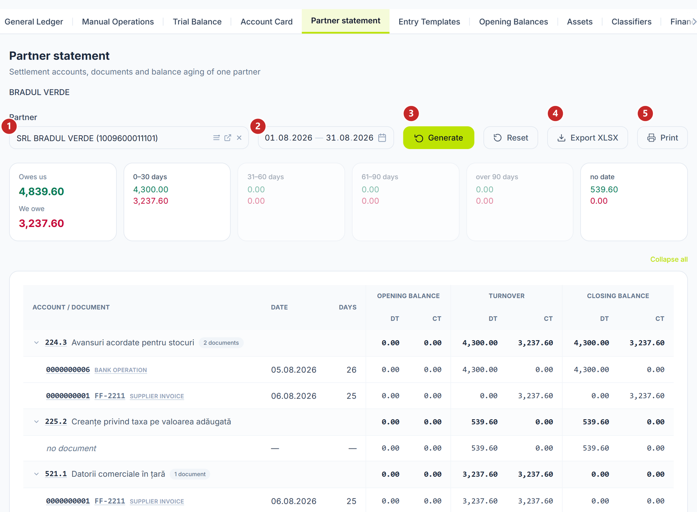Screen dimensions: 697x512
Task: Clear the selected partner field
Action: pos(239,138)
